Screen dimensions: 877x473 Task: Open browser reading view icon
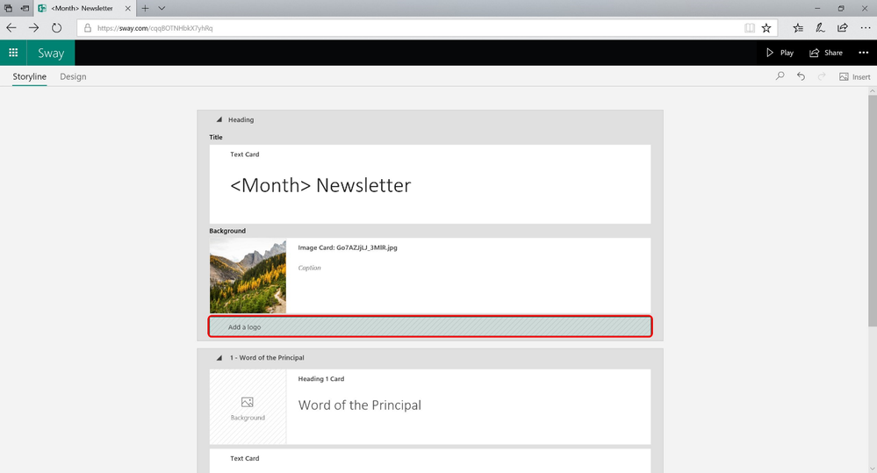(x=750, y=28)
